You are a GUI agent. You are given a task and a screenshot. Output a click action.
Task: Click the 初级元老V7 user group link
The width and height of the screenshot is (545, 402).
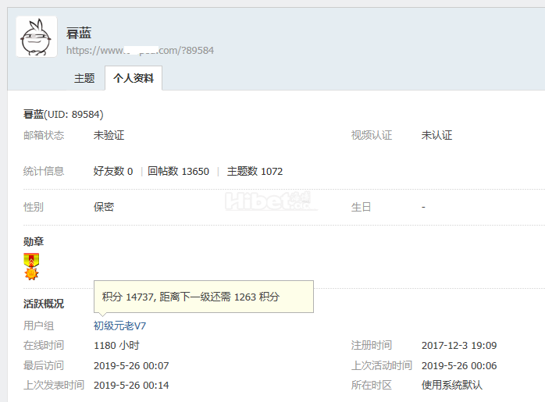120,325
